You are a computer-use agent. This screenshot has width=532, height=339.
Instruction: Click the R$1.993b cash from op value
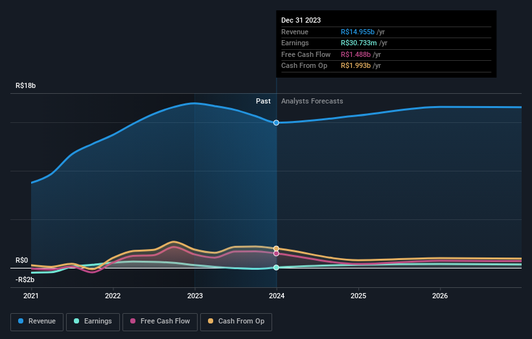[356, 66]
